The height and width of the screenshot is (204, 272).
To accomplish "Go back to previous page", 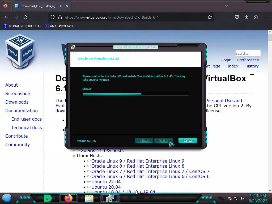I will (6, 17).
